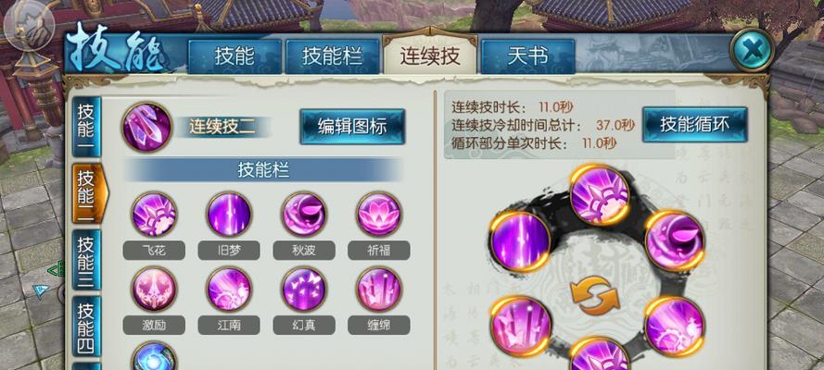The width and height of the screenshot is (824, 370).
Task: Select the 缠绵 skill icon
Action: pyautogui.click(x=378, y=290)
